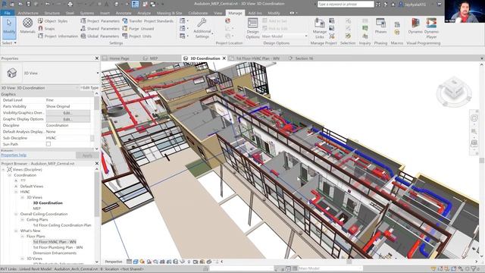The width and height of the screenshot is (485, 273).
Task: Click the navigation steering wheel icon
Action: pyautogui.click(x=474, y=118)
